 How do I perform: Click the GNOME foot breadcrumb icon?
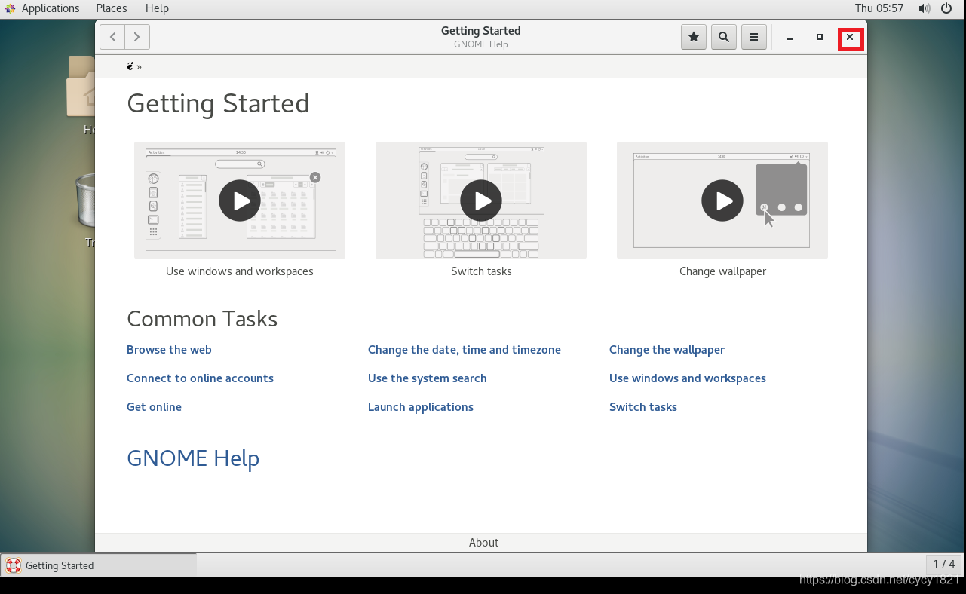[x=130, y=66]
